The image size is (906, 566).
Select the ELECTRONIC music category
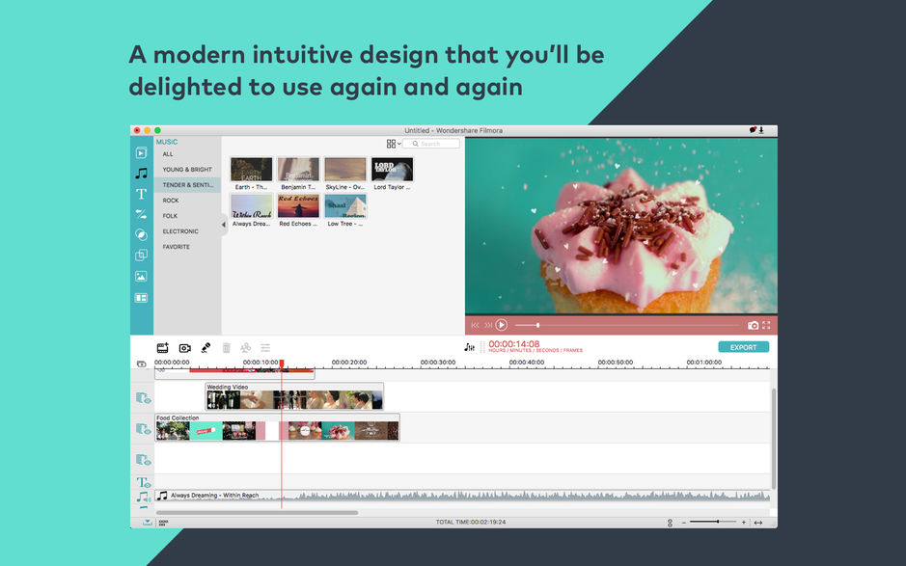click(x=180, y=231)
